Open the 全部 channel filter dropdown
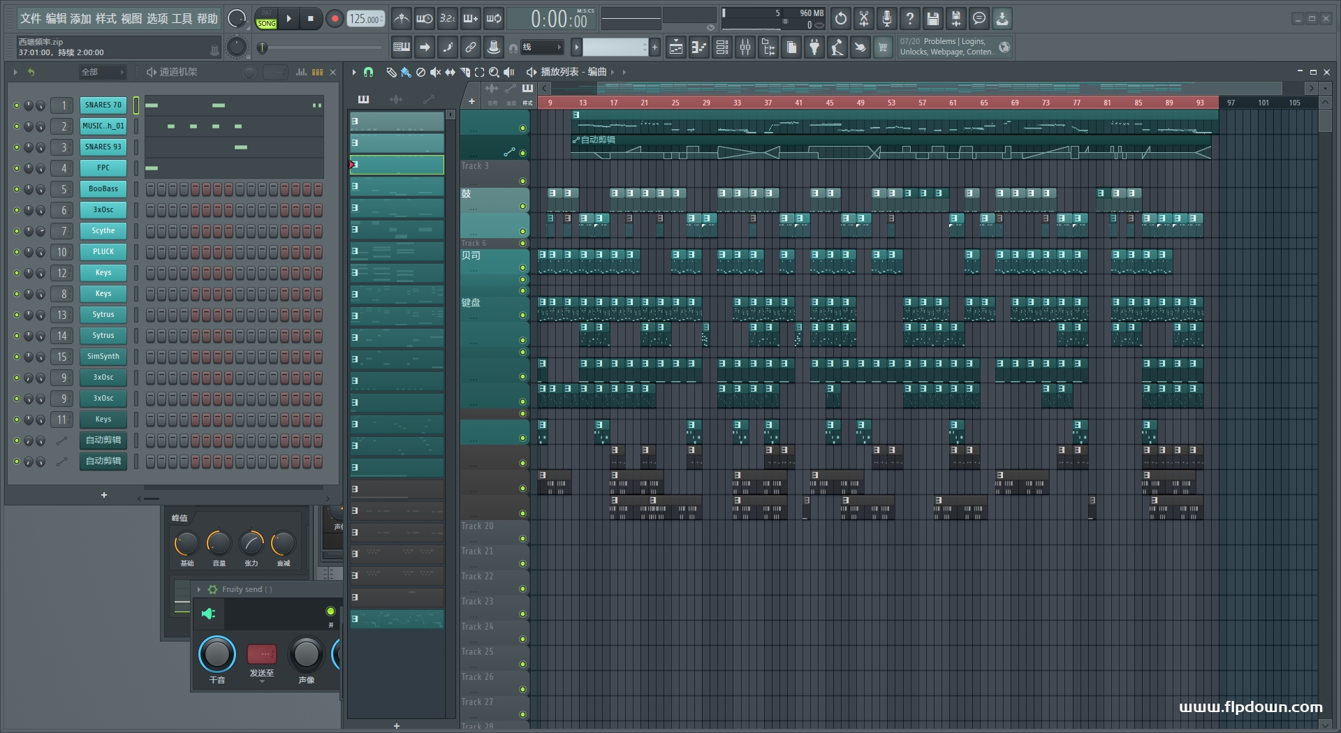1341x733 pixels. (102, 72)
